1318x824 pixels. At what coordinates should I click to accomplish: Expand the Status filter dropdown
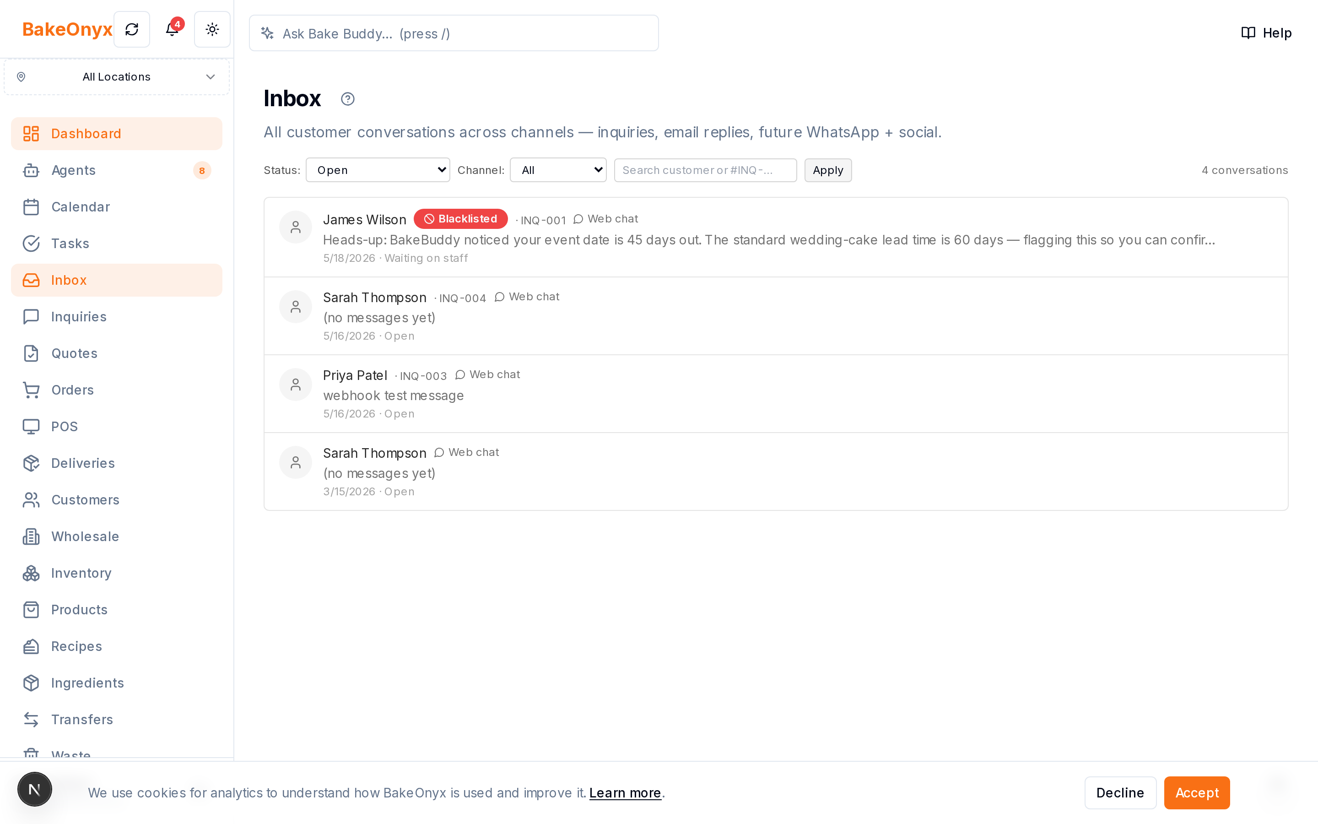tap(378, 170)
